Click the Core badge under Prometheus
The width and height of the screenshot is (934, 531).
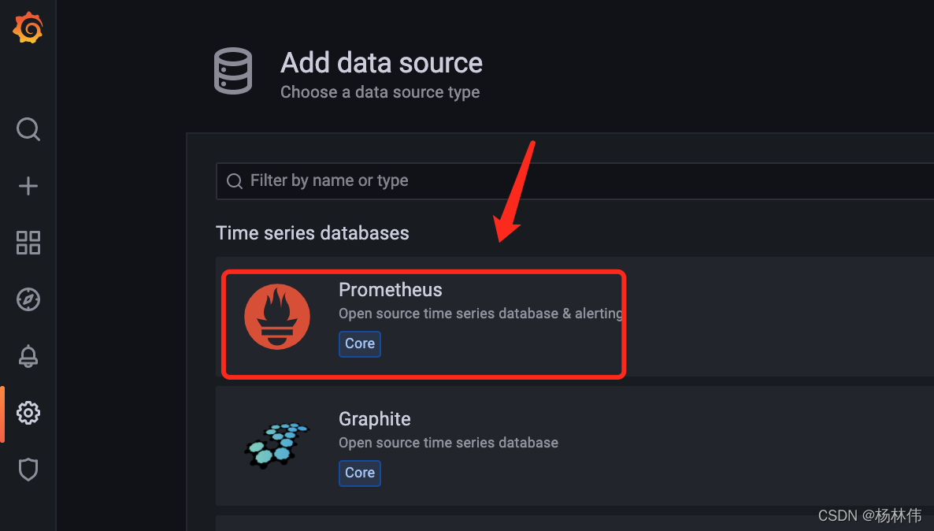(x=360, y=343)
